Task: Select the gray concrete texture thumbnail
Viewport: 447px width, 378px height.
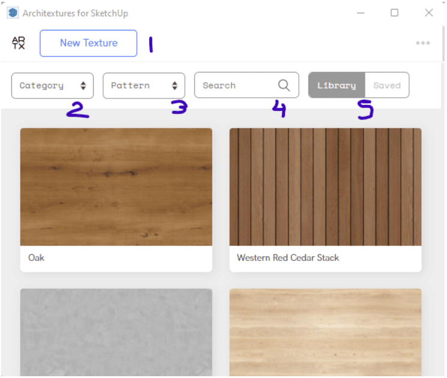Action: pyautogui.click(x=116, y=332)
